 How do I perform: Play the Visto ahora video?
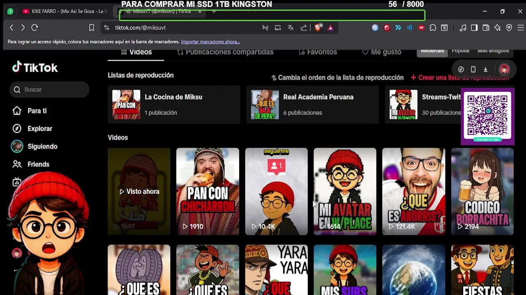[139, 191]
